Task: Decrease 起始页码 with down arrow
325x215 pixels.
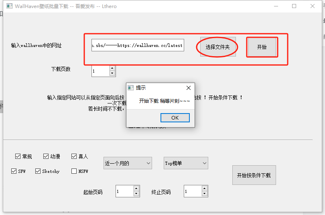Action: (136, 194)
